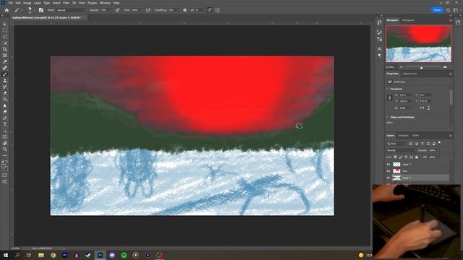Image resolution: width=463 pixels, height=260 pixels.
Task: Click the link width and height button
Action: [389, 98]
